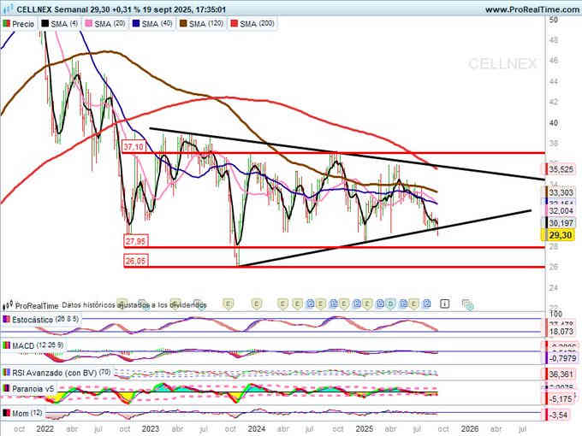Open the www.ProRealTime.com link

(x=533, y=9)
